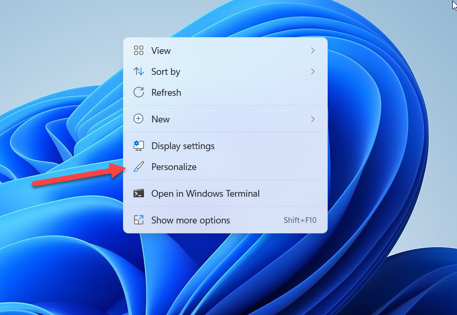Image resolution: width=457 pixels, height=315 pixels.
Task: Launch Open in Windows Terminal
Action: tap(205, 194)
